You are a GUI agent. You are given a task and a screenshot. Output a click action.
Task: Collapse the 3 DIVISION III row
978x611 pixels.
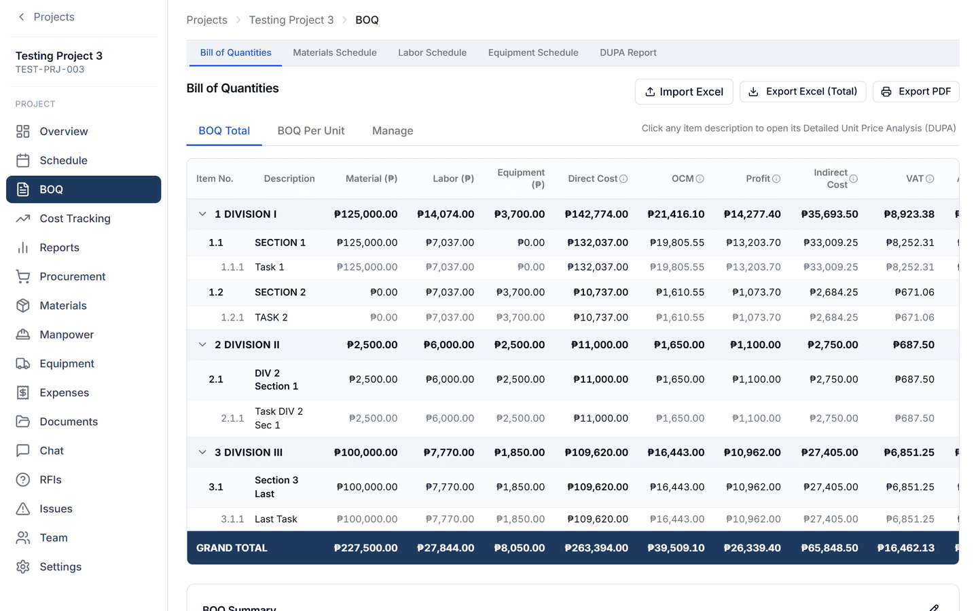coord(202,453)
